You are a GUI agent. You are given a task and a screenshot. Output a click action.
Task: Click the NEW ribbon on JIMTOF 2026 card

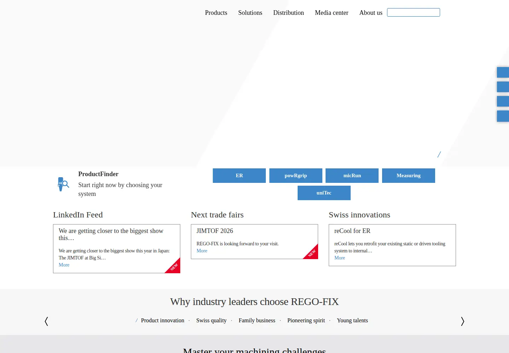click(312, 253)
